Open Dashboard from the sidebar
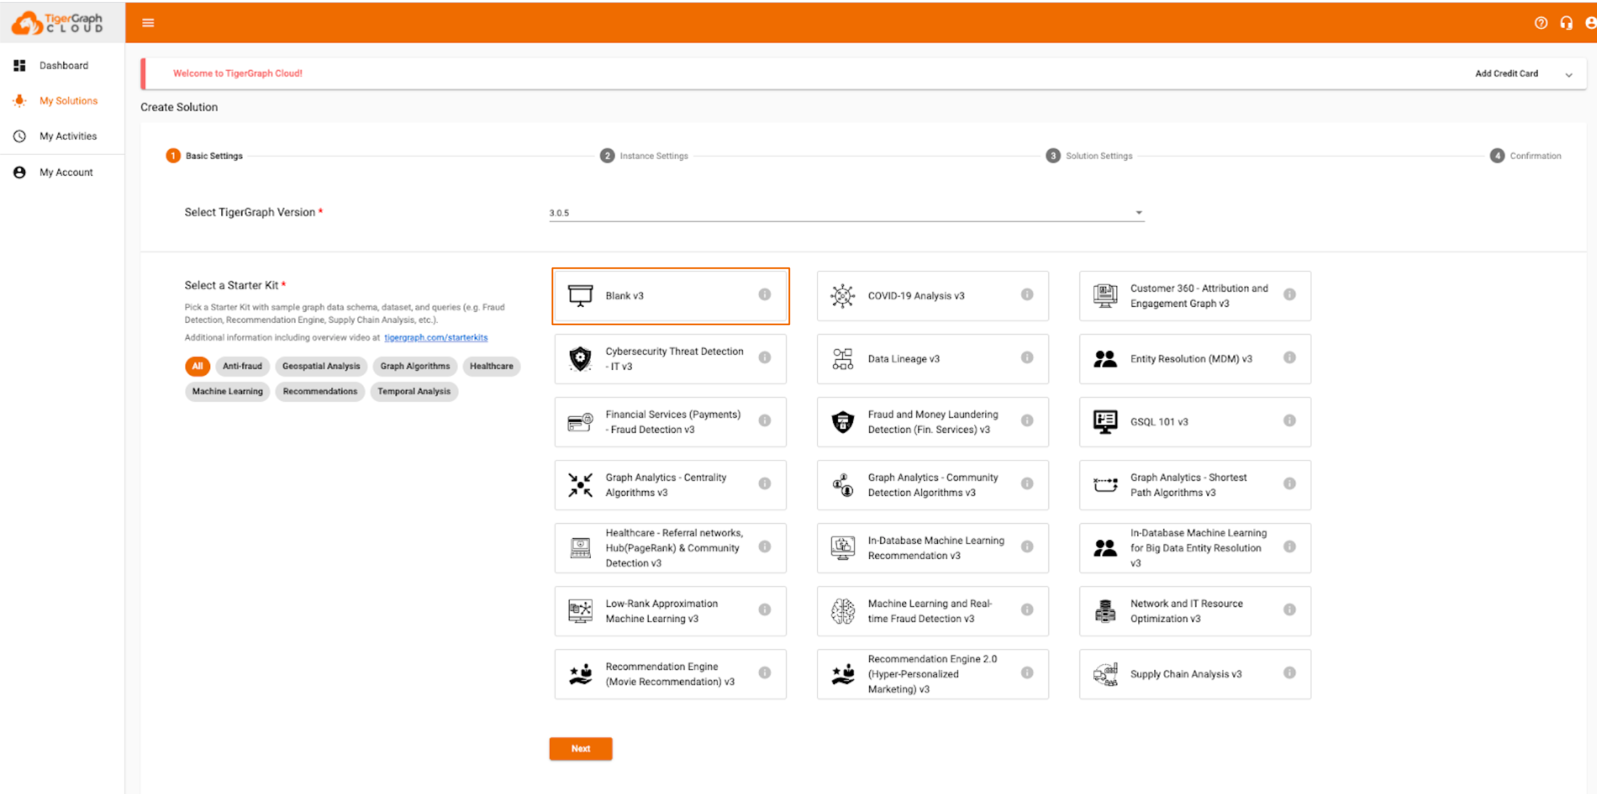1597x794 pixels. 62,65
